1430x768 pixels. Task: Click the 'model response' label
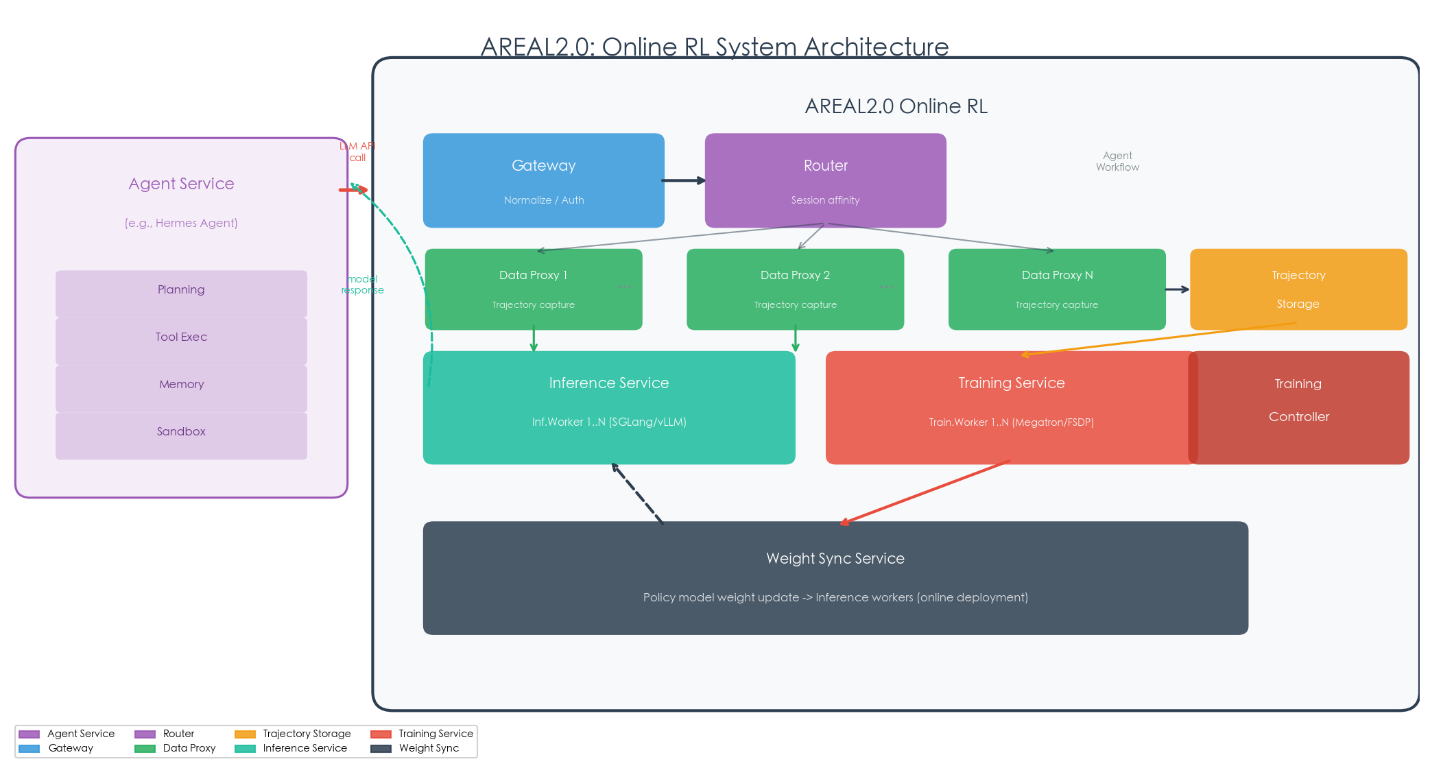[362, 285]
